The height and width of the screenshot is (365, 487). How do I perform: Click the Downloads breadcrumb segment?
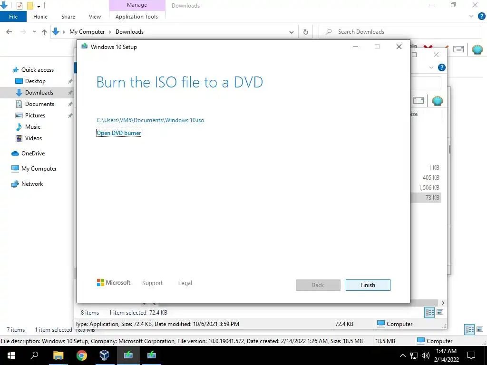point(129,32)
